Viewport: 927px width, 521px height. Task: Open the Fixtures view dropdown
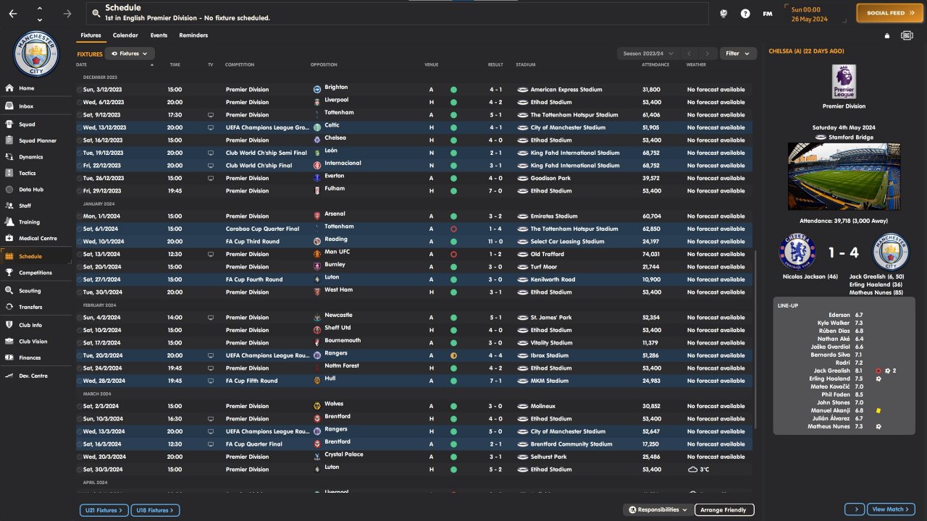[130, 54]
